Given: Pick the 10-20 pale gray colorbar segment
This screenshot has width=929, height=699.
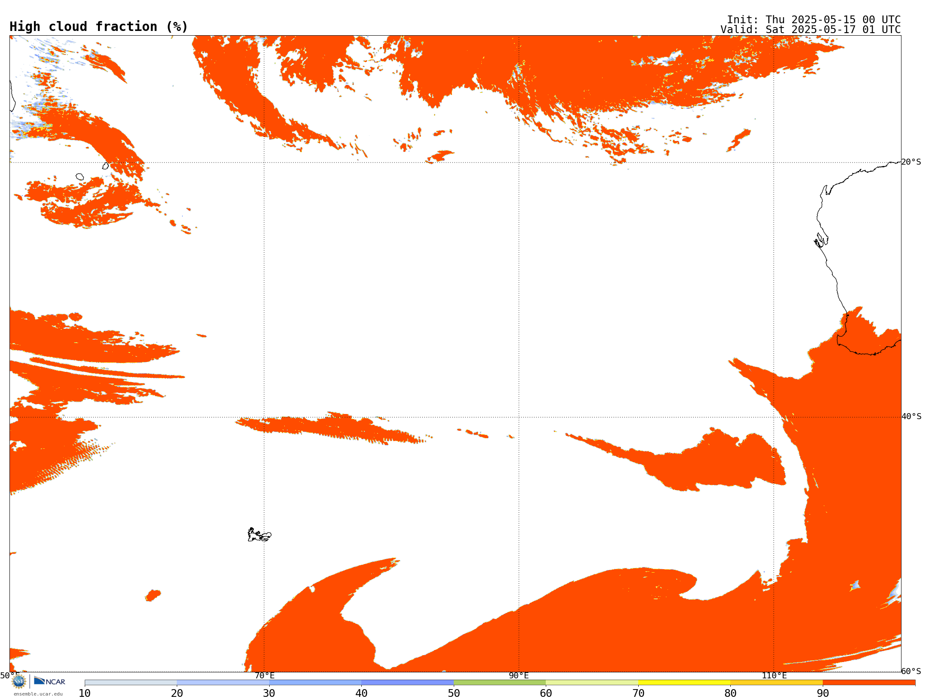Looking at the screenshot, I should pos(131,683).
